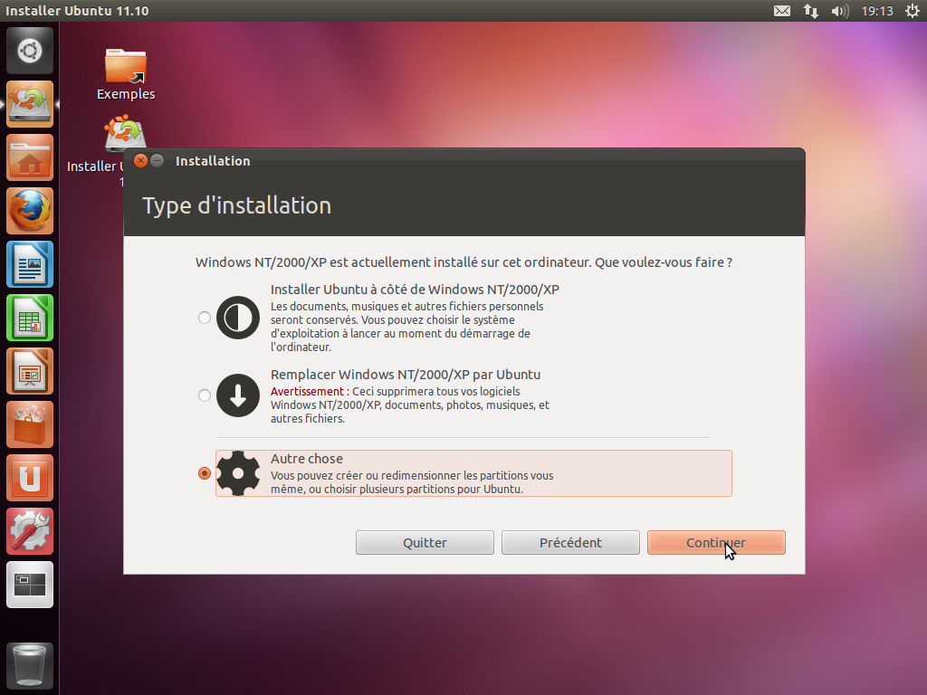
Task: Launch Ubuntu One from launcher
Action: coord(30,478)
